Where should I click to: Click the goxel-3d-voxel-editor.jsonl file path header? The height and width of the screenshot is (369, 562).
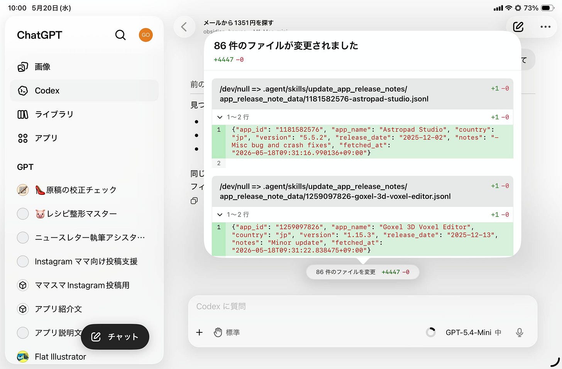point(362,191)
